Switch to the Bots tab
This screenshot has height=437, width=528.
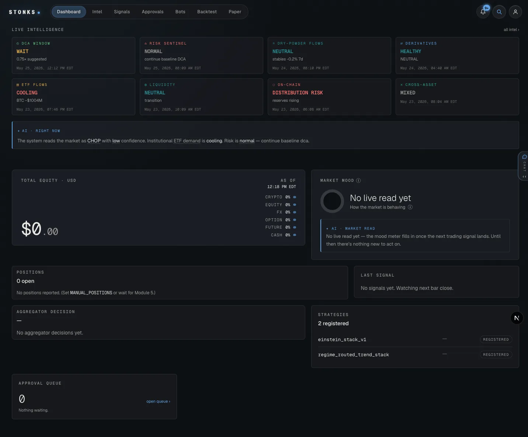point(180,12)
